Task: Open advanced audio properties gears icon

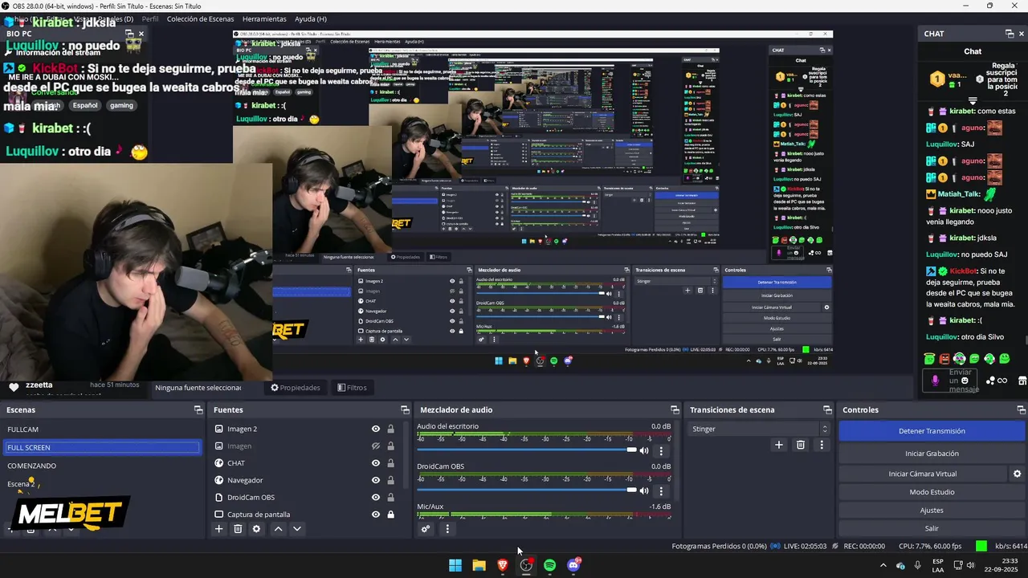Action: (x=426, y=529)
